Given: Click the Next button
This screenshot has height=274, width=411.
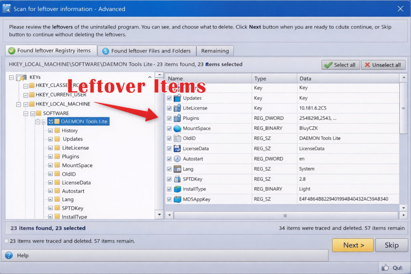Looking at the screenshot, I should [x=353, y=245].
